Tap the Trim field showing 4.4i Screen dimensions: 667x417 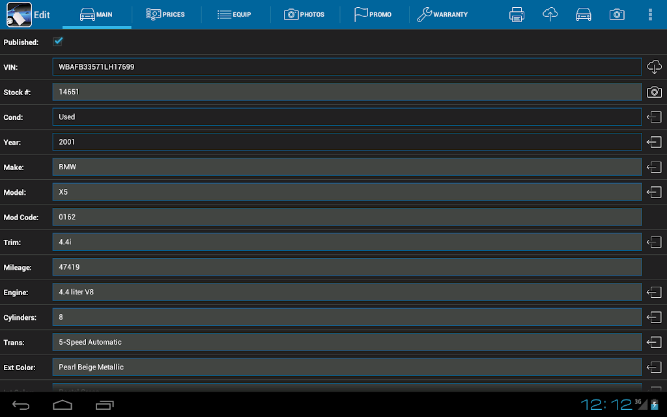point(347,242)
